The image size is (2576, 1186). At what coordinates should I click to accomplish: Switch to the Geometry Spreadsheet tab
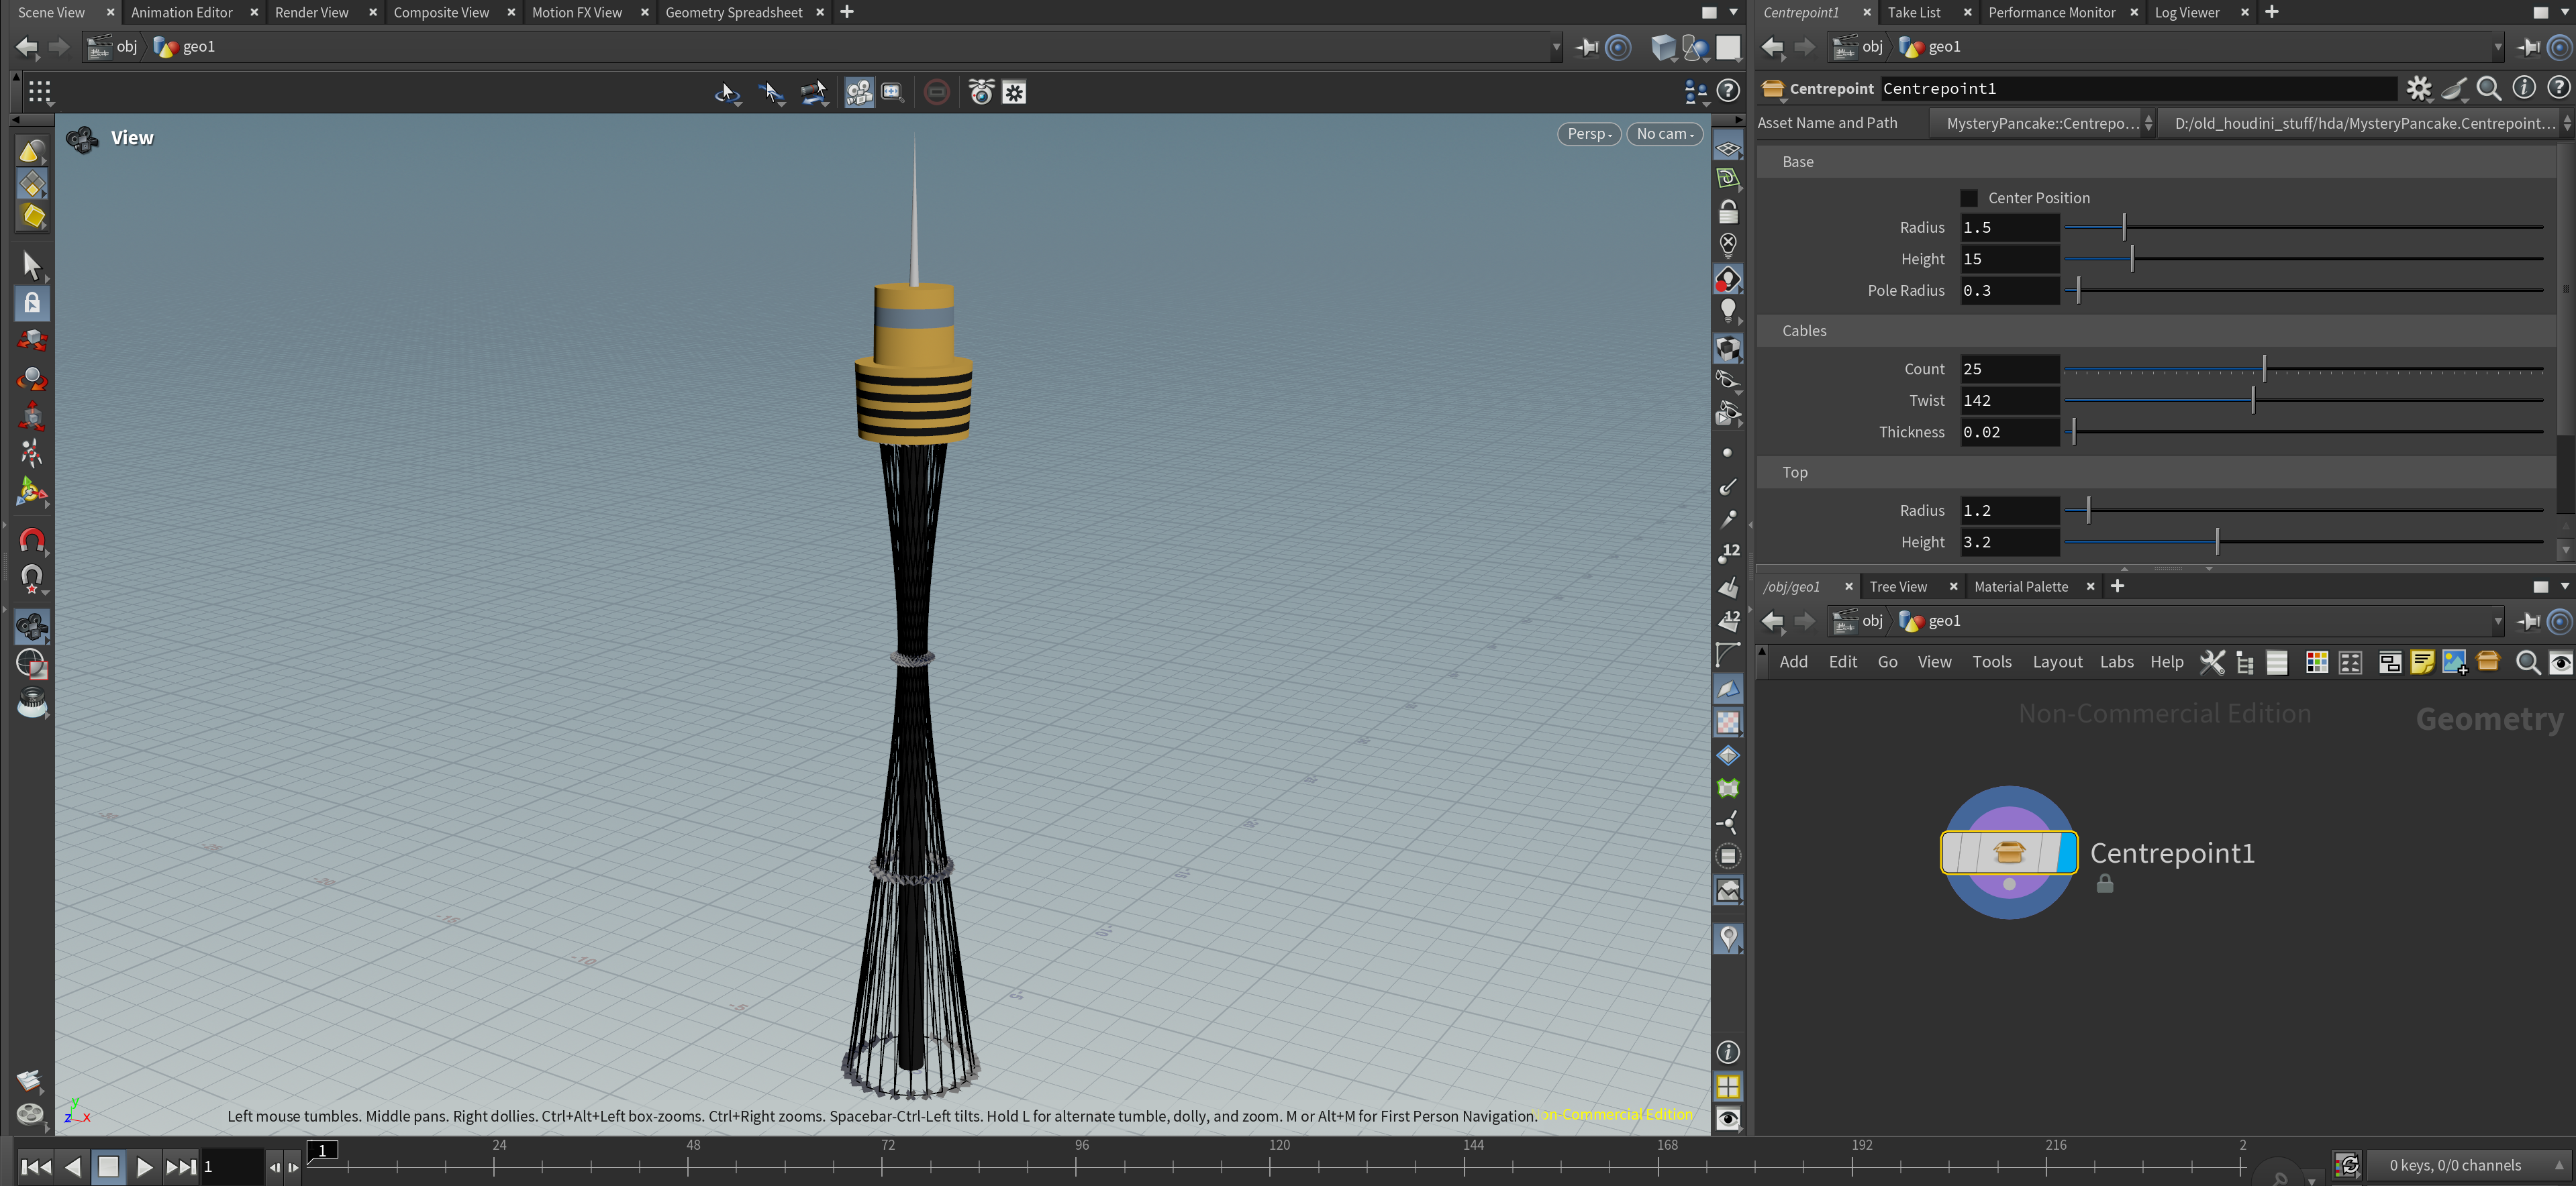tap(733, 12)
